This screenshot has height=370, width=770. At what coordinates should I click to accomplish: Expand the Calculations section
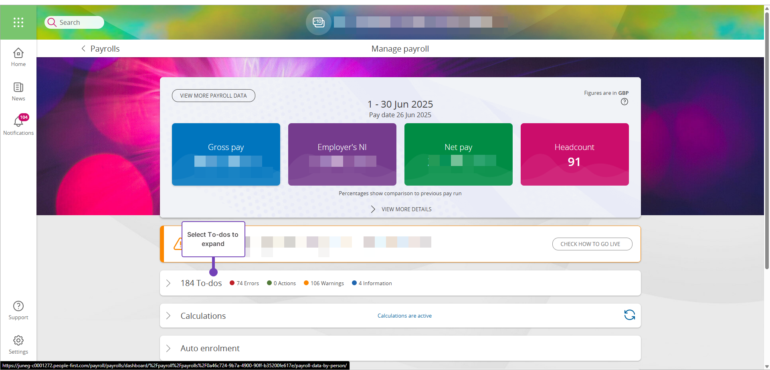[168, 316]
